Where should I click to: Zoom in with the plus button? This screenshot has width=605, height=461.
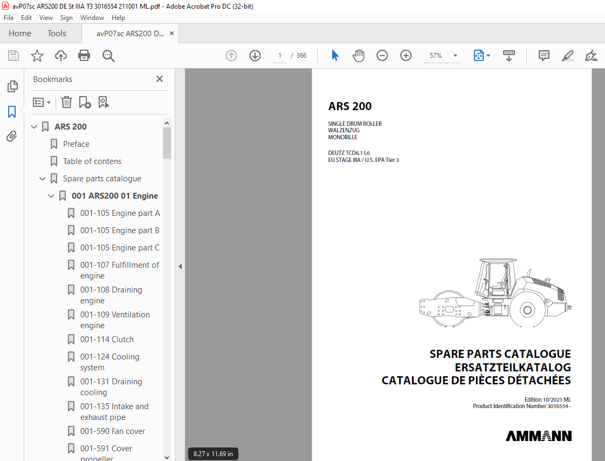(406, 56)
